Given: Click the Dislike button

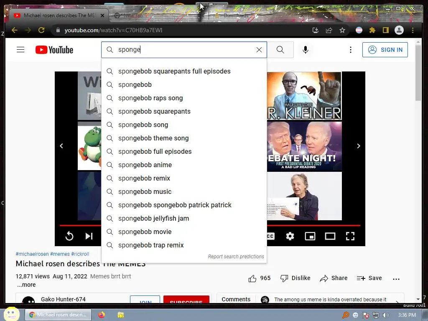Looking at the screenshot, I should [296, 278].
